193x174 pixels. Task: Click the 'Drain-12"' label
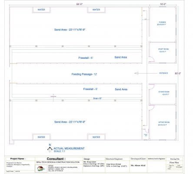(x=97, y=98)
